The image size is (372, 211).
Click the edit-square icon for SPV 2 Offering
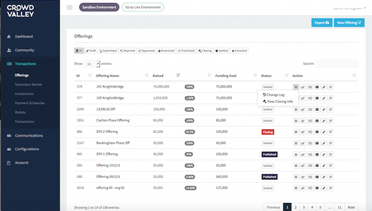click(331, 132)
